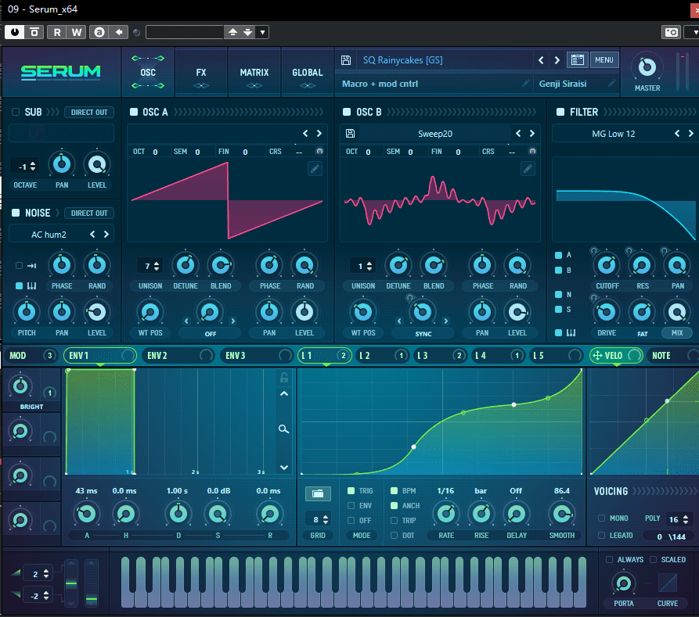
Task: Enable the MONO voicing checkbox
Action: (601, 518)
